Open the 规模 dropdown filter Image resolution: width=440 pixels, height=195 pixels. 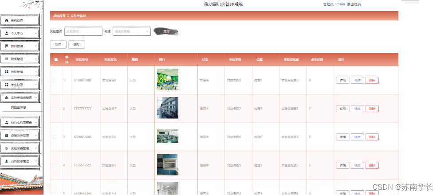[132, 31]
